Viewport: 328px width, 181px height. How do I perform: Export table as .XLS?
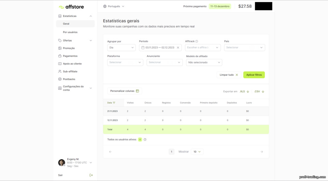(244, 91)
